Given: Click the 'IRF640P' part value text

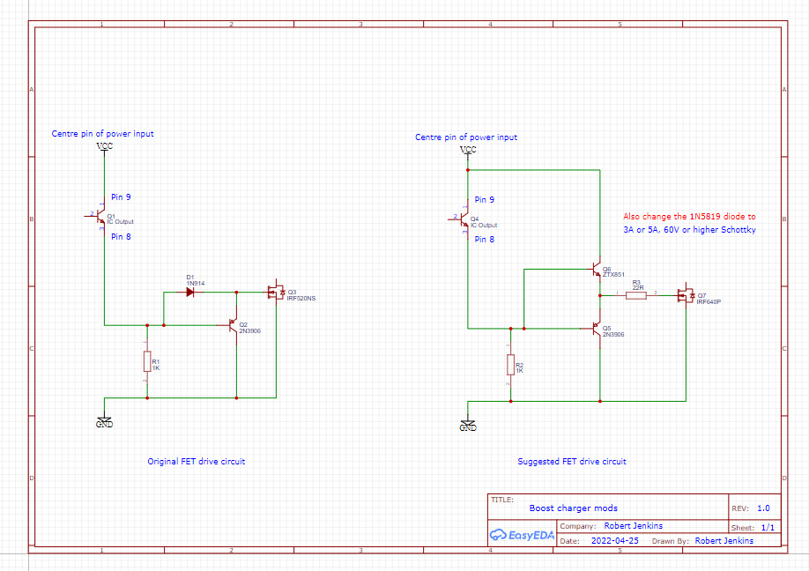Looking at the screenshot, I should click(x=709, y=301).
